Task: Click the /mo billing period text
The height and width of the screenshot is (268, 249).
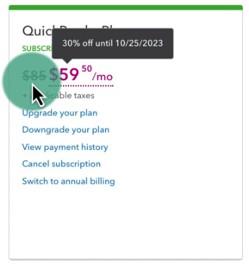Action: 102,77
